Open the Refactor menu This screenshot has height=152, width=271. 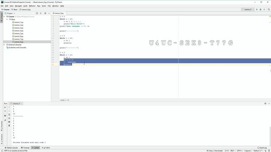pos(32,6)
